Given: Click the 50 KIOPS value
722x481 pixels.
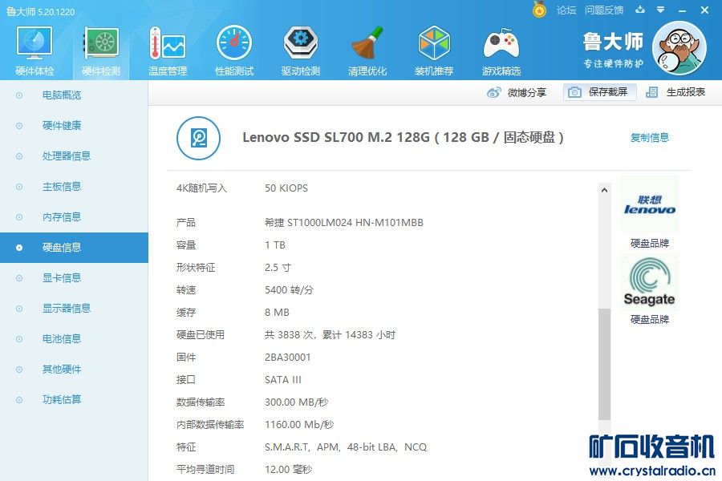Looking at the screenshot, I should pos(286,188).
